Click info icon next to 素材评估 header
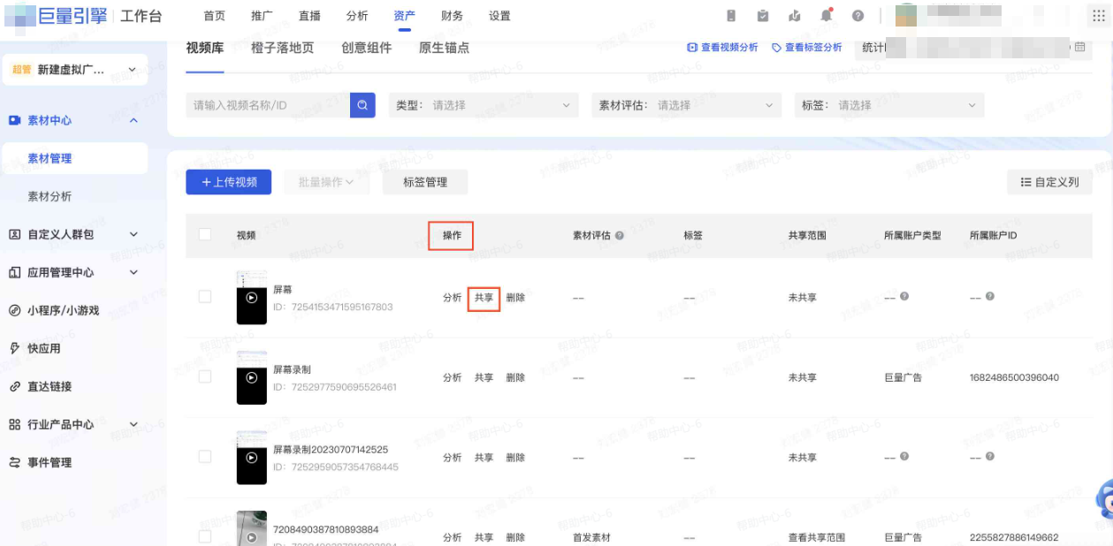Image resolution: width=1113 pixels, height=546 pixels. coord(620,236)
